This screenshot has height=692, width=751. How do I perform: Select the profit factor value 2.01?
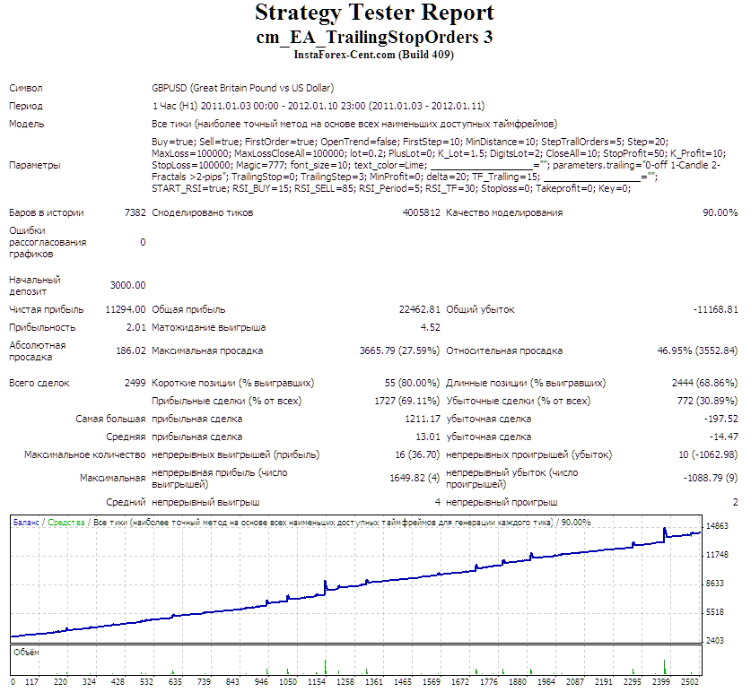coord(136,327)
